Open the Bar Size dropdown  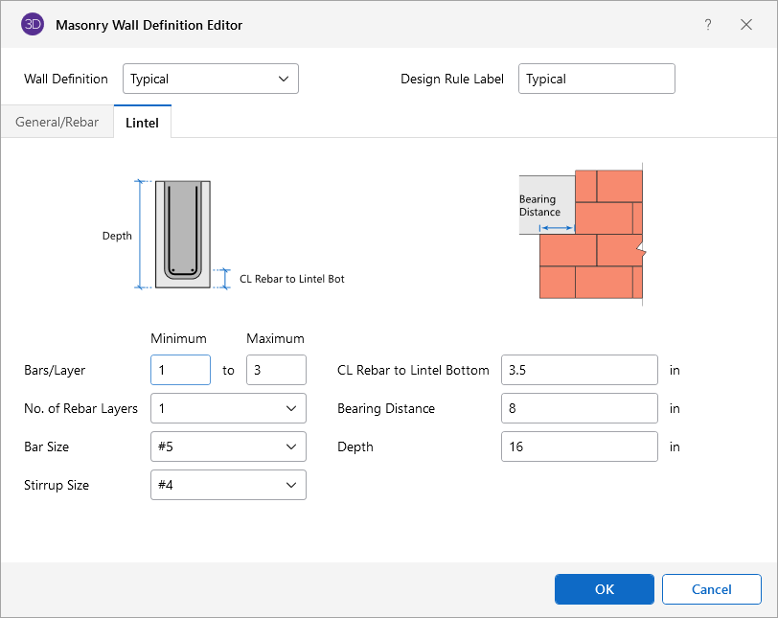(x=228, y=446)
